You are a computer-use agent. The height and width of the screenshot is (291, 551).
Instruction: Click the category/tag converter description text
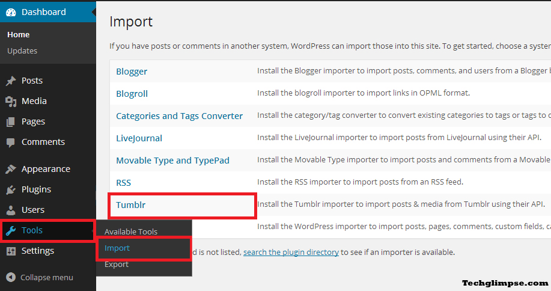point(404,115)
